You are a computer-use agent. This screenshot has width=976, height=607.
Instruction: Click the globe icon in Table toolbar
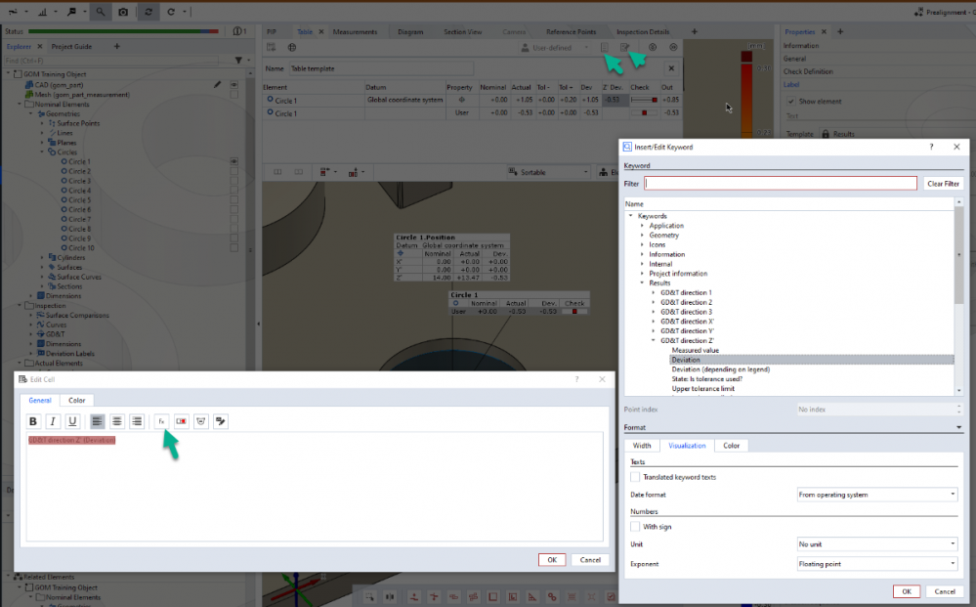292,47
